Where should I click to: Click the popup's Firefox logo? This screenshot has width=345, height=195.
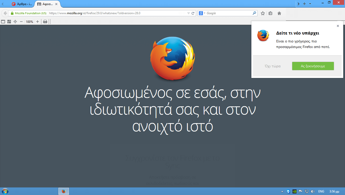pyautogui.click(x=263, y=36)
